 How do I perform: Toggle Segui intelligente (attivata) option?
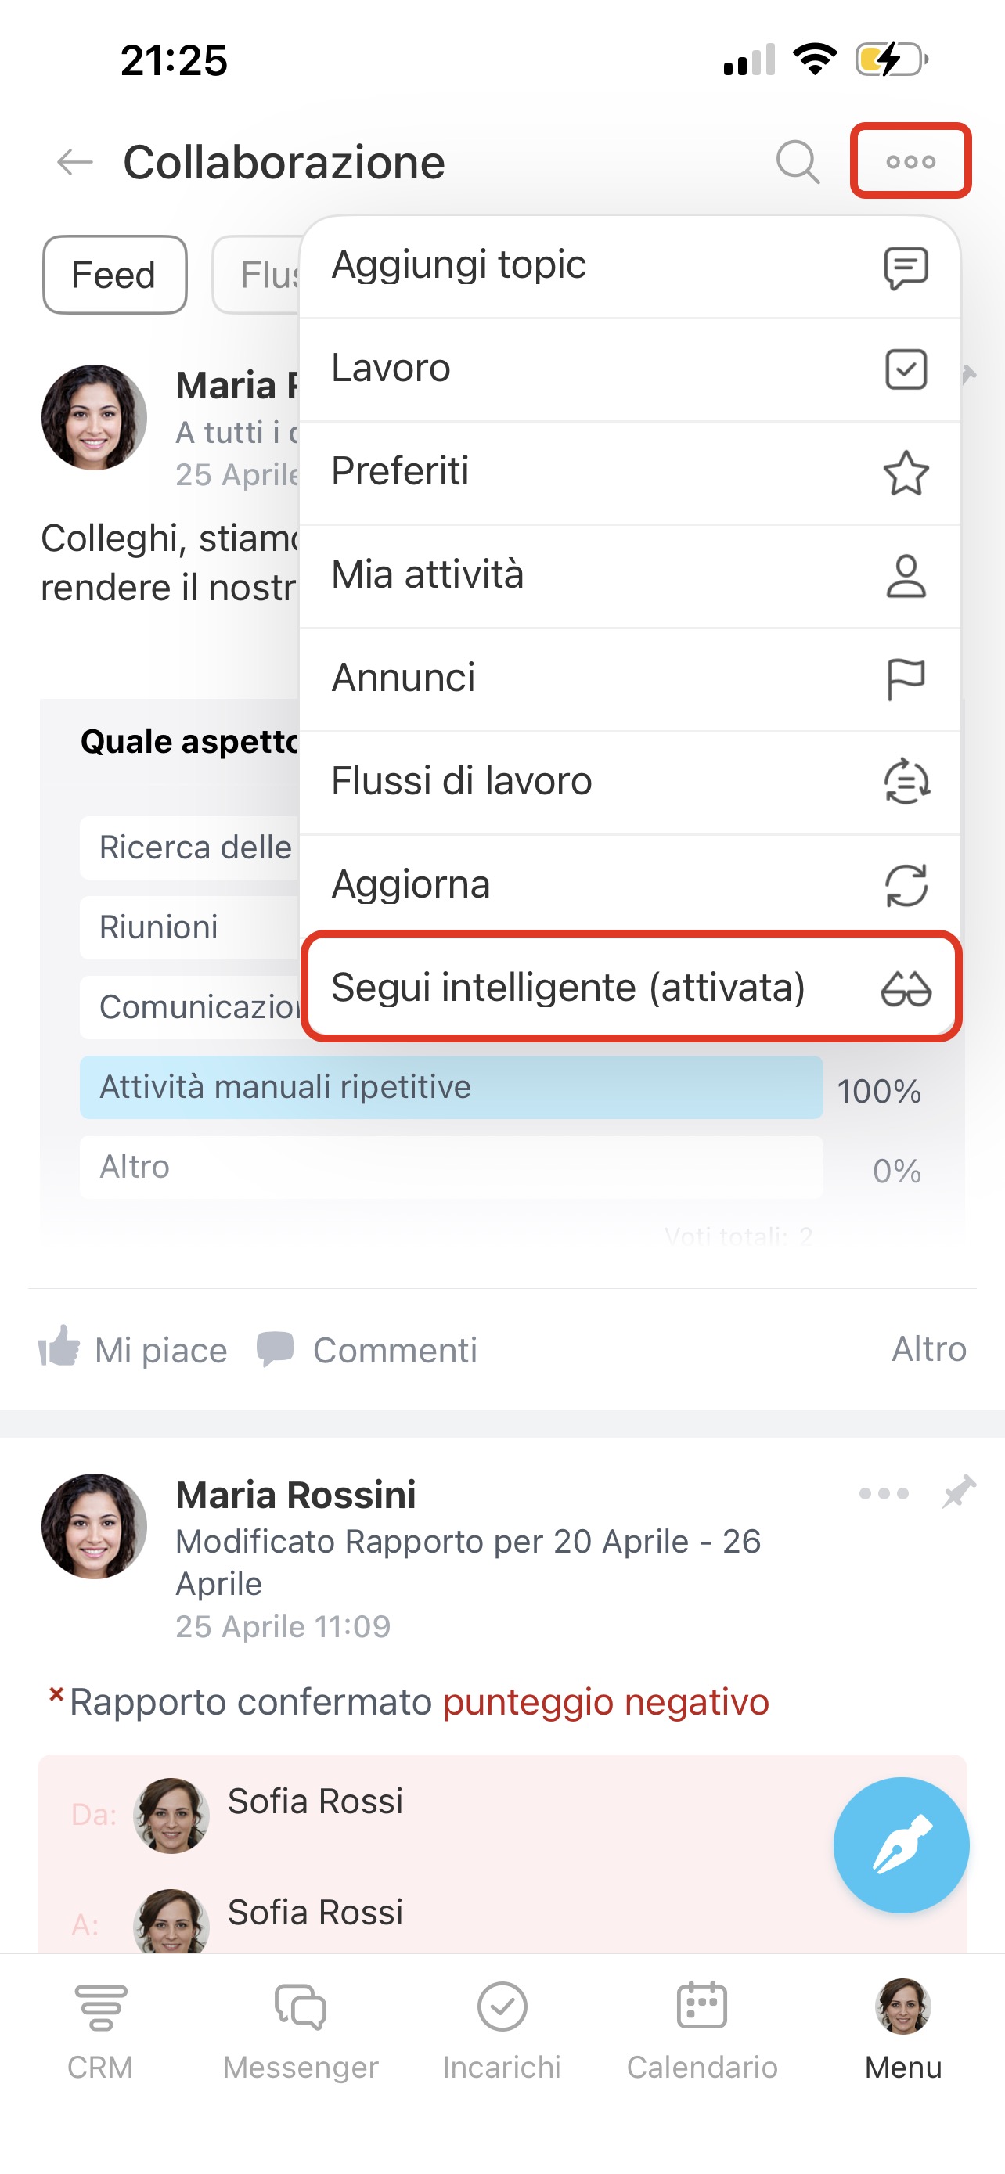pyautogui.click(x=630, y=988)
